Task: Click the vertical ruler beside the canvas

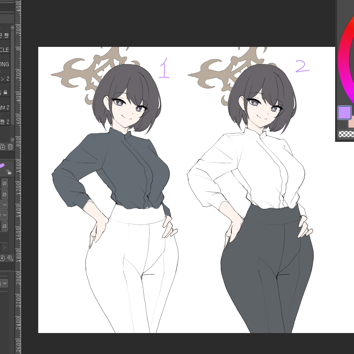Action: (18, 177)
